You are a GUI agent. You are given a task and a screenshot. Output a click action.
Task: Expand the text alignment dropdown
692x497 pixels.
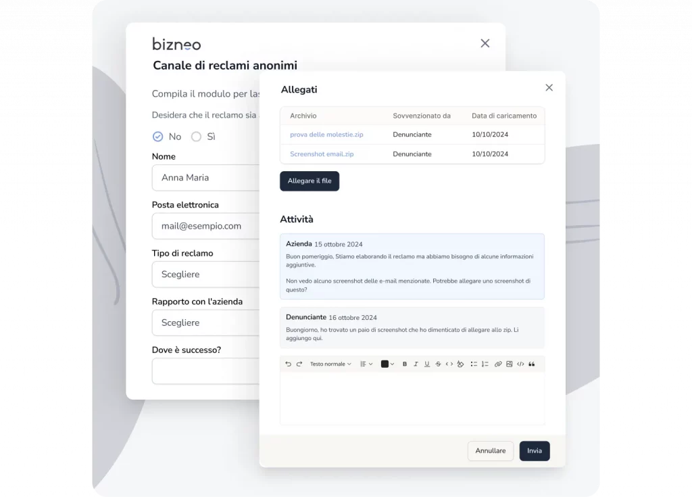pos(366,364)
